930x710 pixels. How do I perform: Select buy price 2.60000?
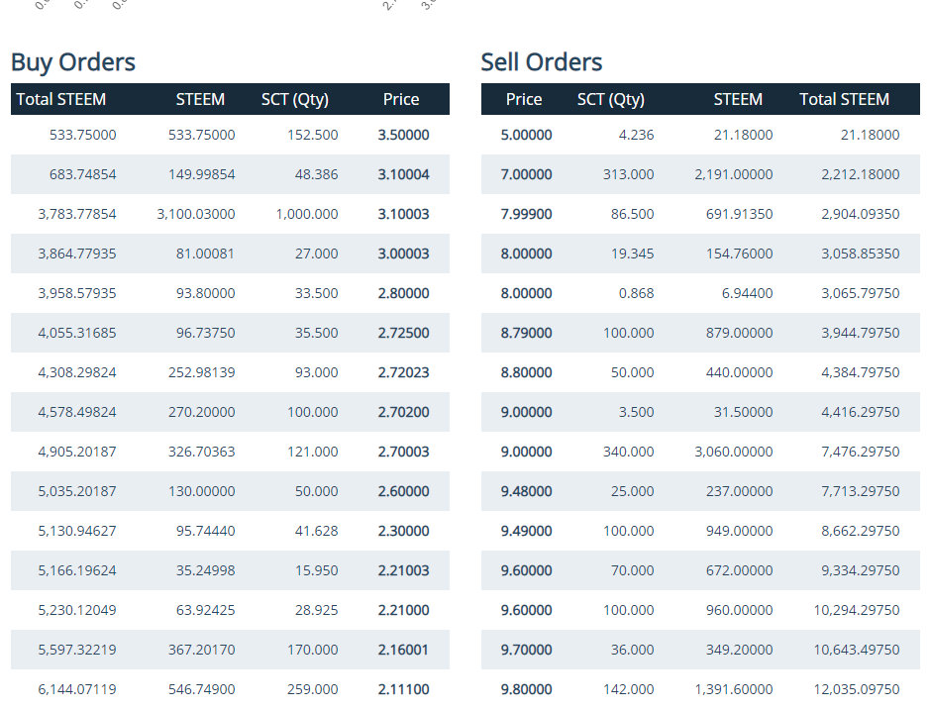pos(403,491)
